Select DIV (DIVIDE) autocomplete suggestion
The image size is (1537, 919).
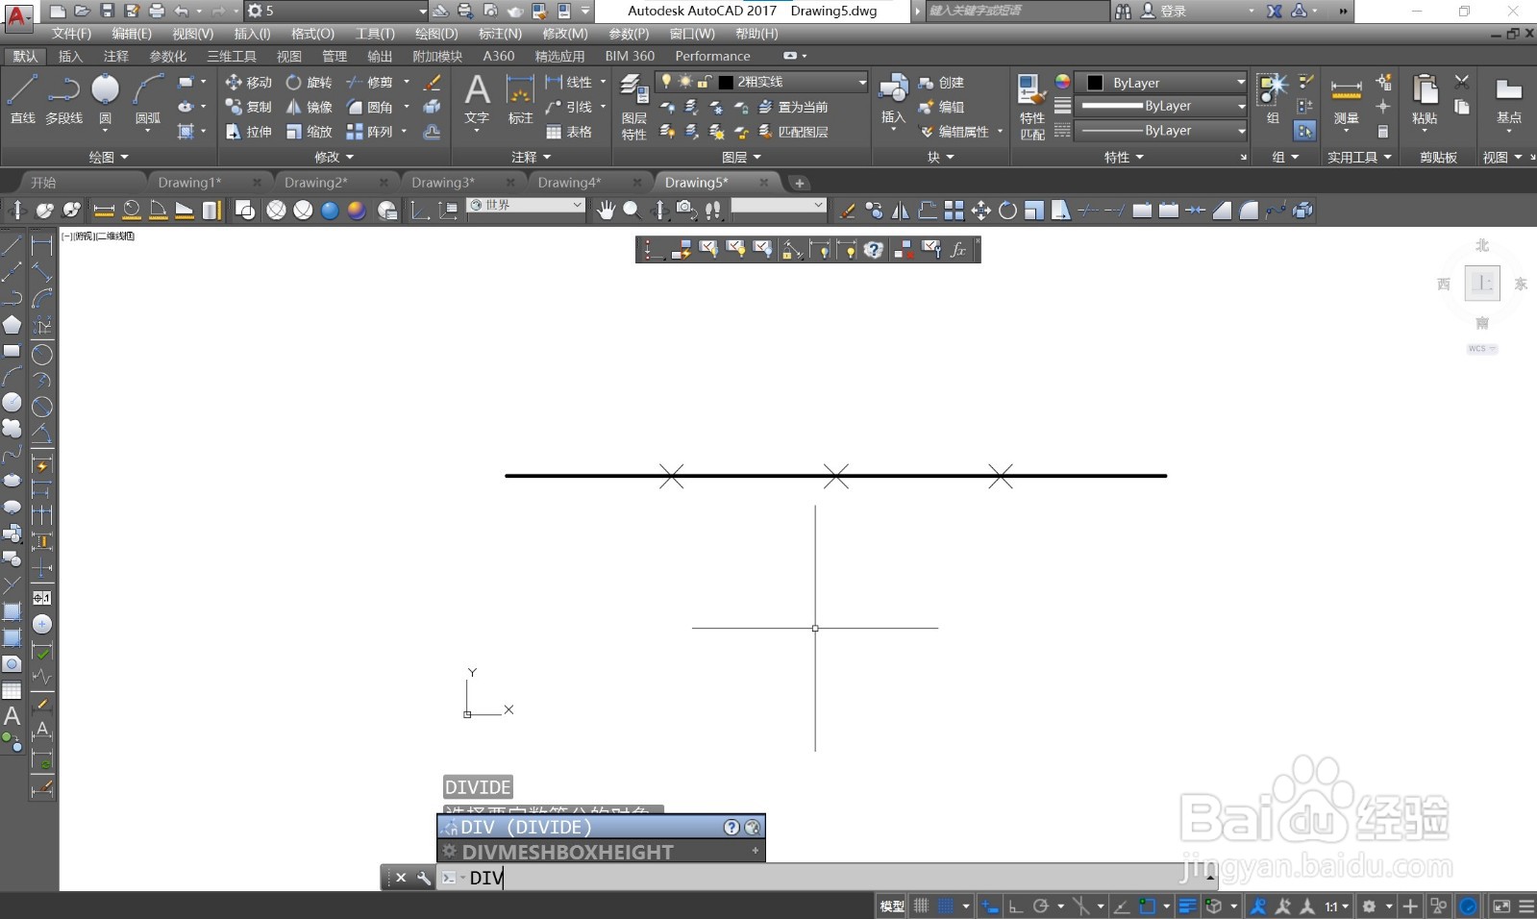[x=601, y=827]
